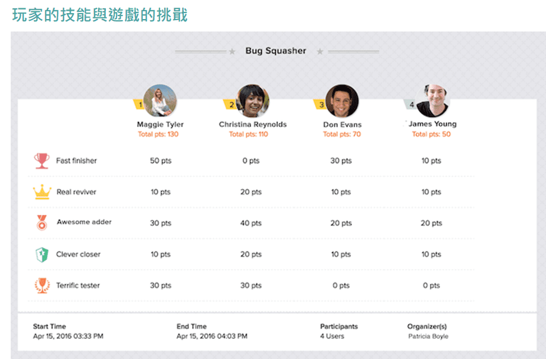Open Maggie Tyler's profile photo
Screen dimensions: 546x359
coord(160,101)
